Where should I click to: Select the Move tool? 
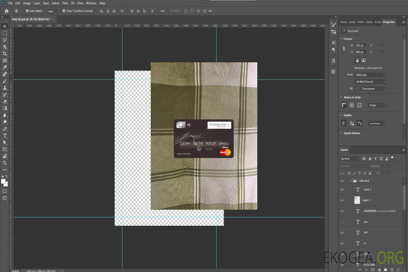(x=5, y=26)
